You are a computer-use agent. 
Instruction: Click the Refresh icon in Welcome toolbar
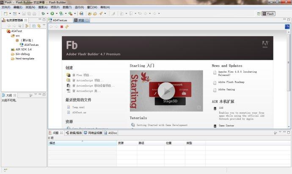click(x=67, y=27)
